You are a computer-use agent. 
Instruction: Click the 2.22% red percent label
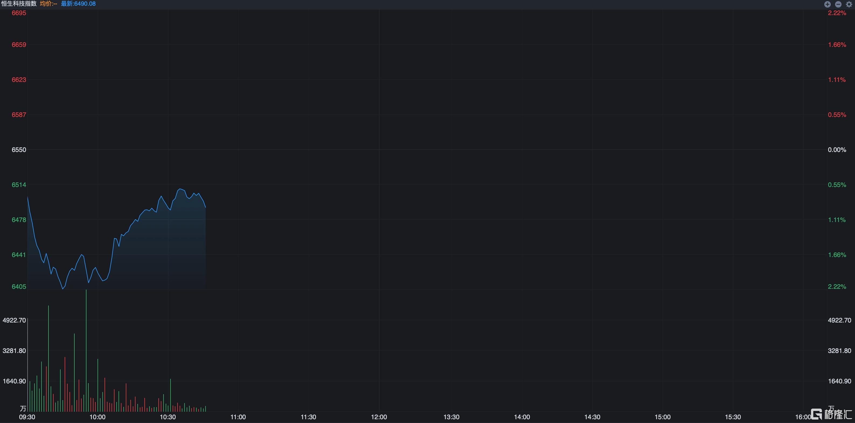[837, 13]
